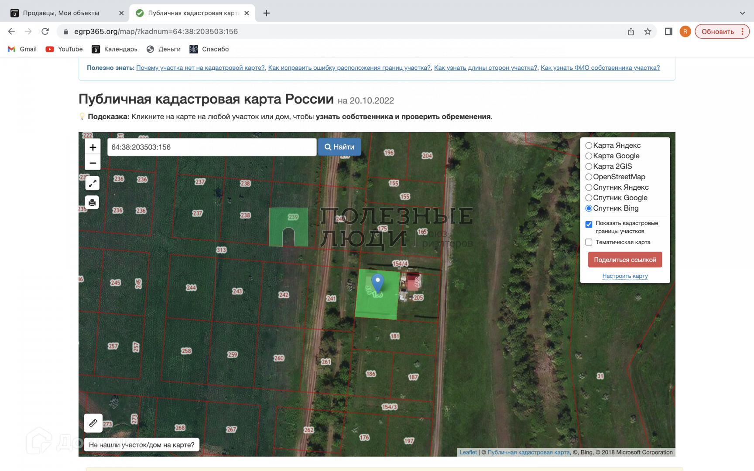Uncheck Показать кадастровые границы участков
The height and width of the screenshot is (471, 754).
(589, 224)
